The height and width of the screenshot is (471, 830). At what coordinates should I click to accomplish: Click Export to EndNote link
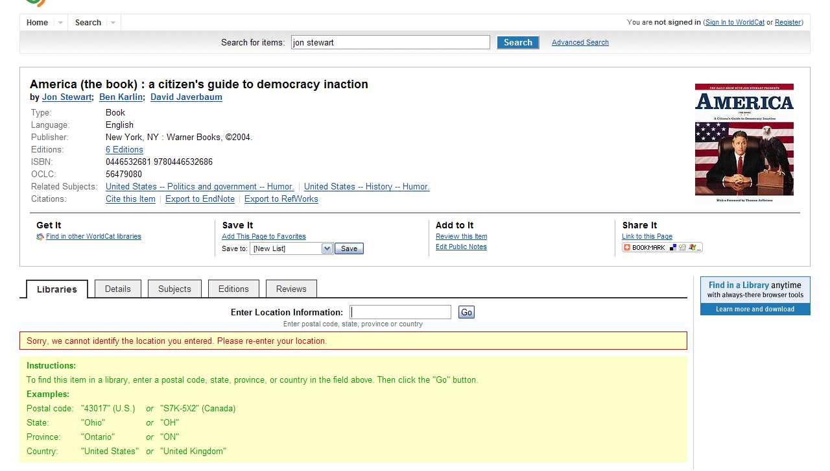[x=200, y=199]
